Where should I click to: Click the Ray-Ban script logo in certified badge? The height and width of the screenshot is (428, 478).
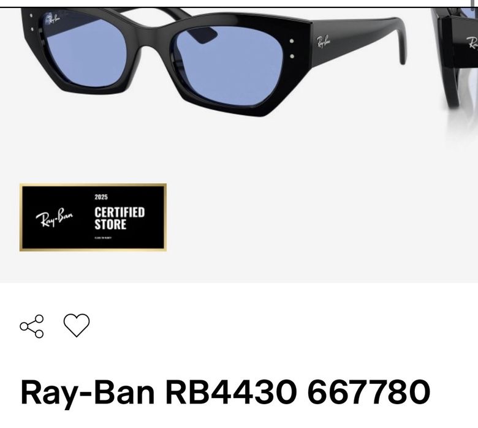[55, 217]
